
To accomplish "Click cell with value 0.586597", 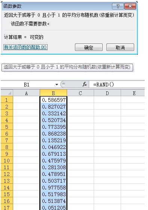I will (x=53, y=100).
